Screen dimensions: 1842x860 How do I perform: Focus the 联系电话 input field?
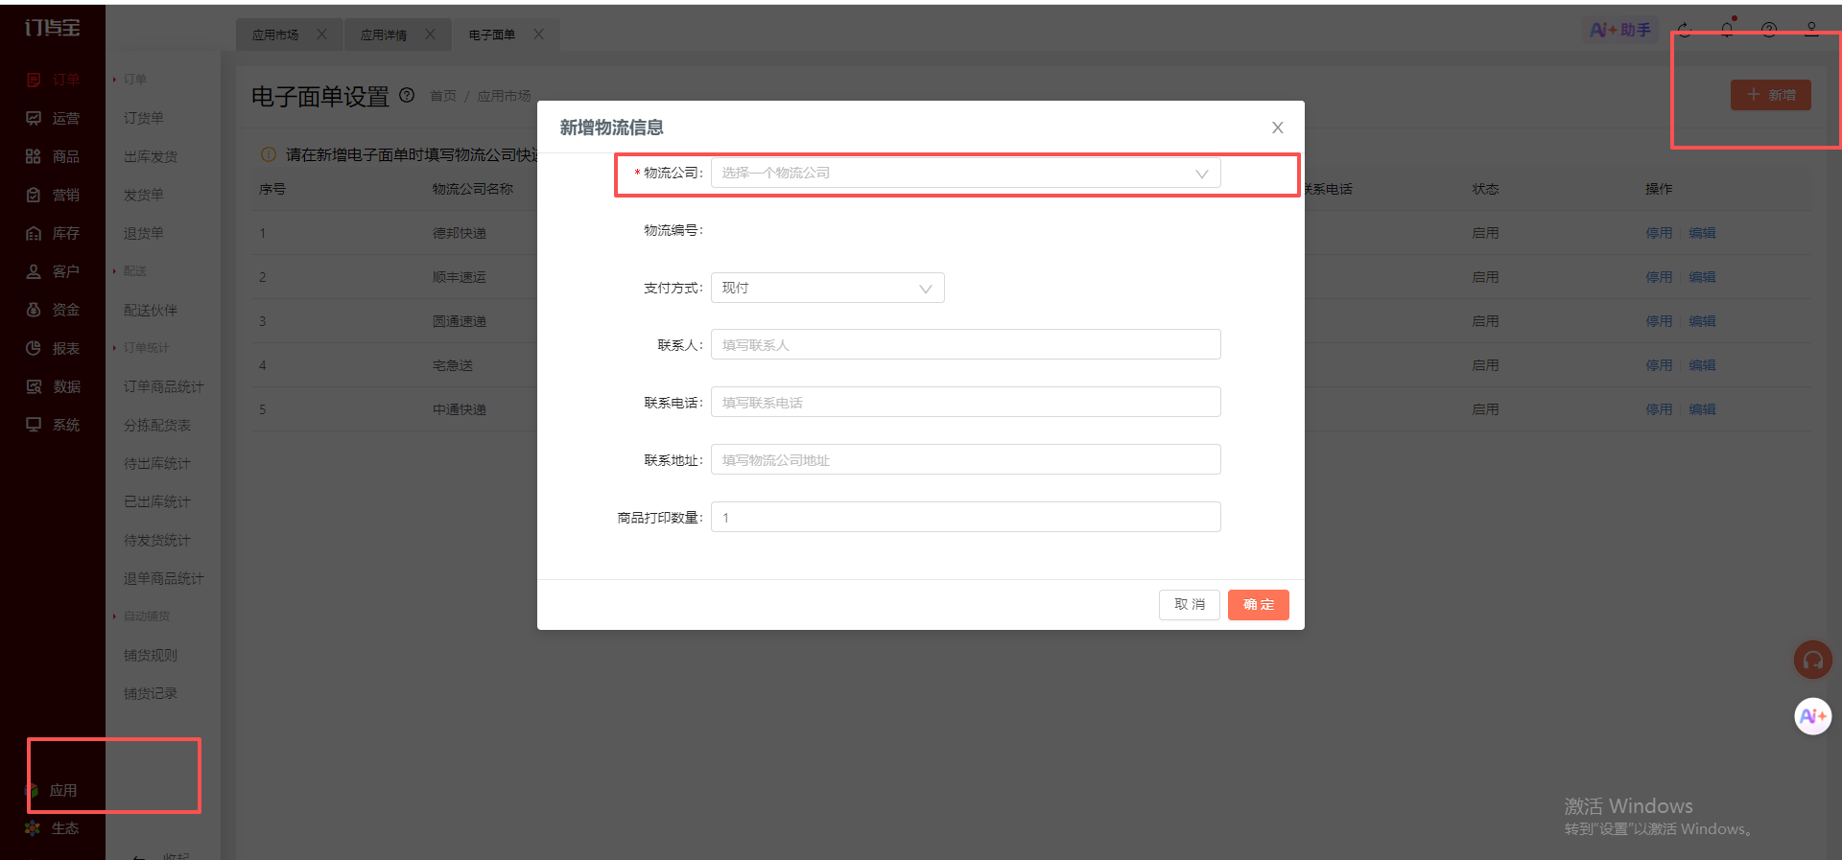click(x=965, y=403)
